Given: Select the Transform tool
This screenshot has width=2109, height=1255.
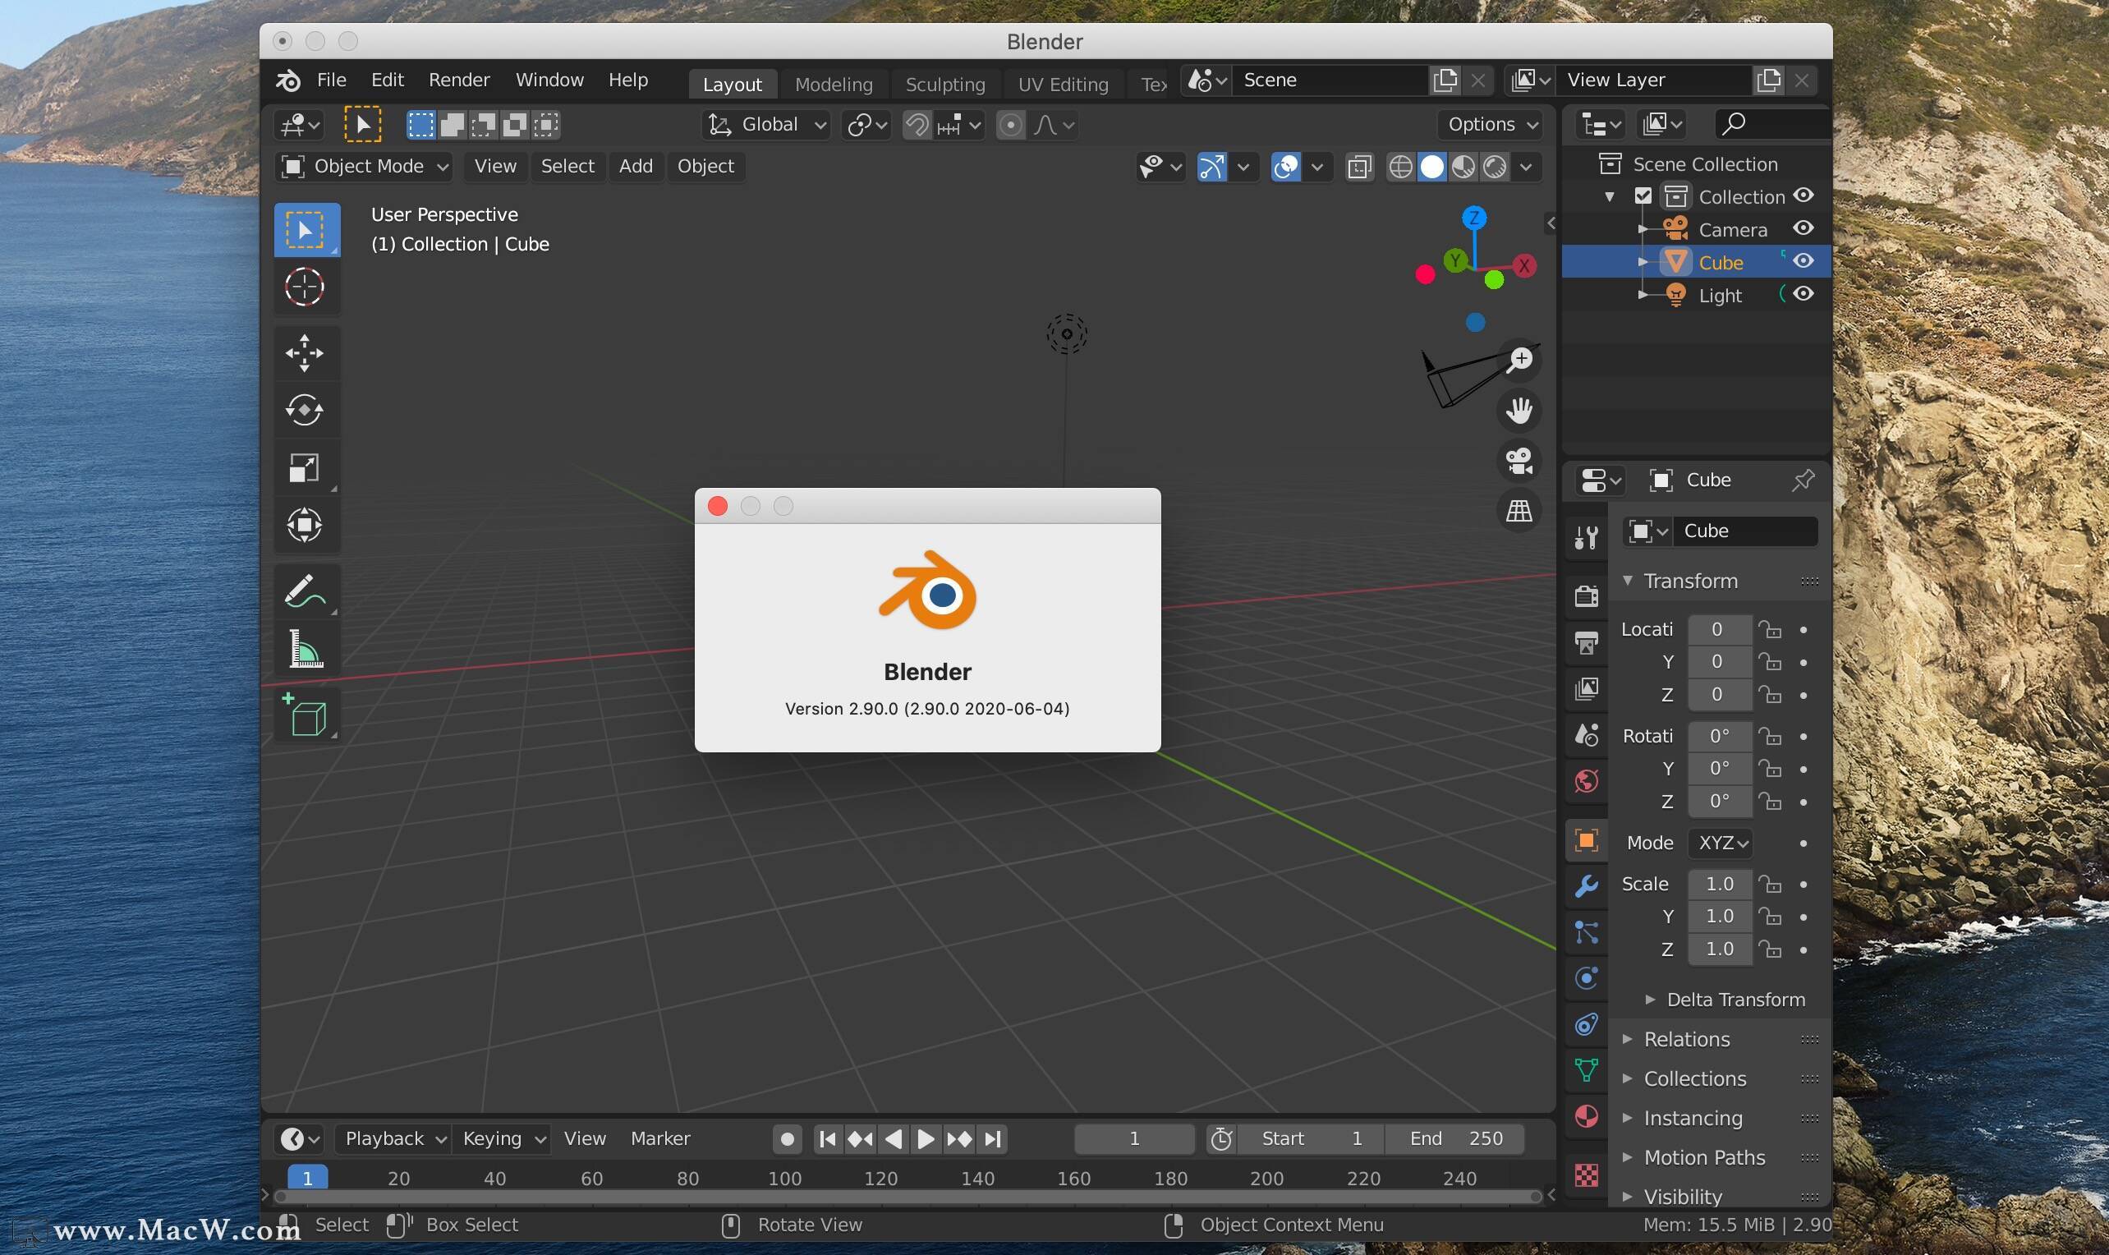Looking at the screenshot, I should (x=305, y=525).
